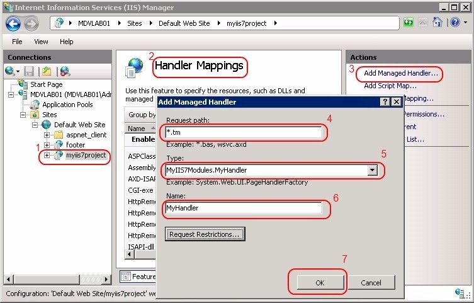Close the Add Managed Handler dialog
The image size is (474, 303).
(x=397, y=102)
